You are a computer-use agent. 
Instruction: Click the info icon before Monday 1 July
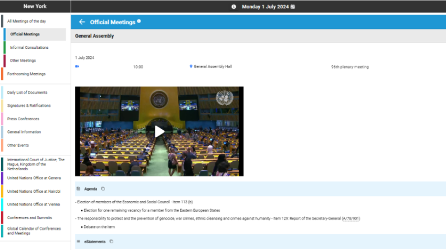[234, 7]
